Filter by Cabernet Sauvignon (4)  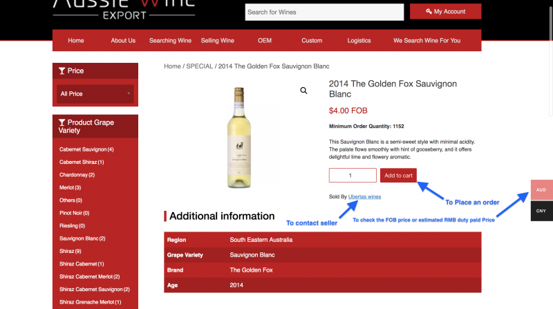(x=86, y=149)
